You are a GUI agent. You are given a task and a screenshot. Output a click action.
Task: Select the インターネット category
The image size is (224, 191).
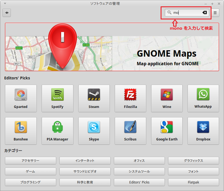pyautogui.click(x=85, y=160)
